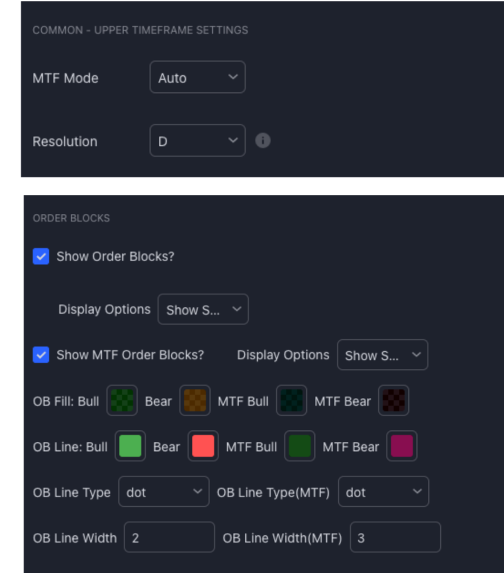Screen dimensions: 504x573
Task: Open the Resolution dropdown set to D
Action: (x=197, y=141)
